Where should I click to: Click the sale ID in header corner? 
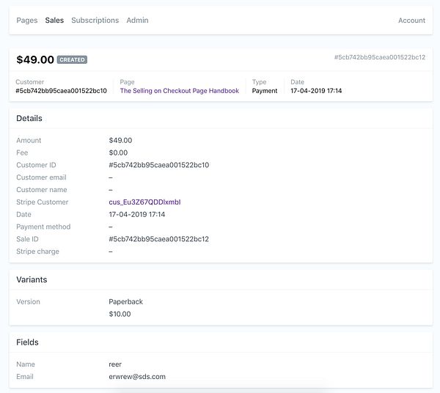tap(380, 57)
